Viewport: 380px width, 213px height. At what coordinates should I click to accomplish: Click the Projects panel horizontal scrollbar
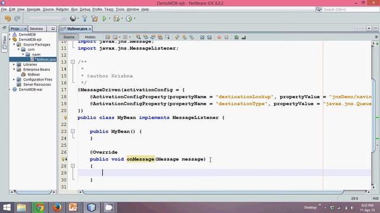click(x=33, y=192)
